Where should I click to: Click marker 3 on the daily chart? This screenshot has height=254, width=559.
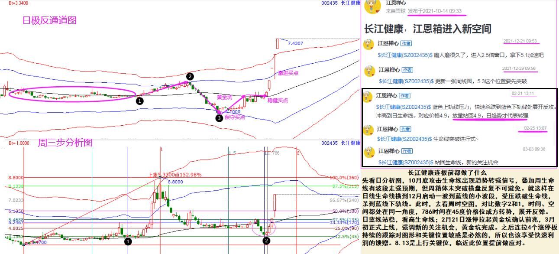point(220,118)
